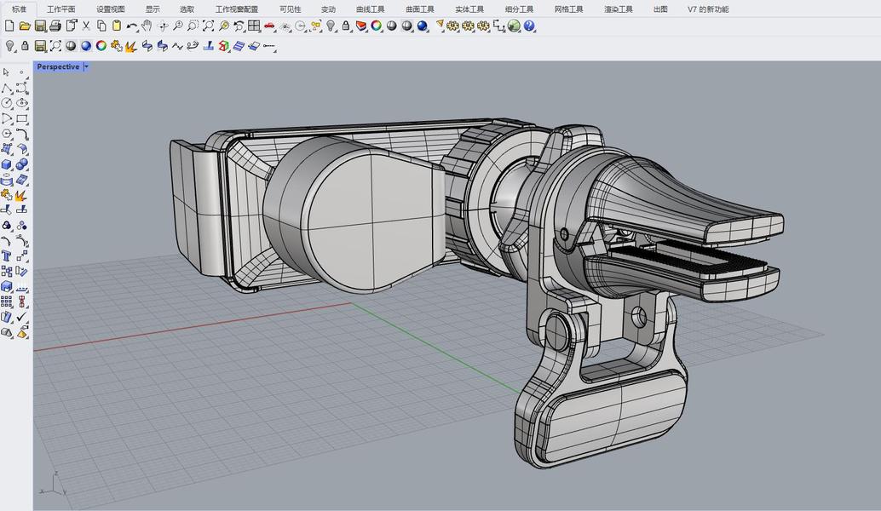The image size is (881, 511).
Task: Select the Text 'T' tool in left sidebar
Action: (x=7, y=255)
